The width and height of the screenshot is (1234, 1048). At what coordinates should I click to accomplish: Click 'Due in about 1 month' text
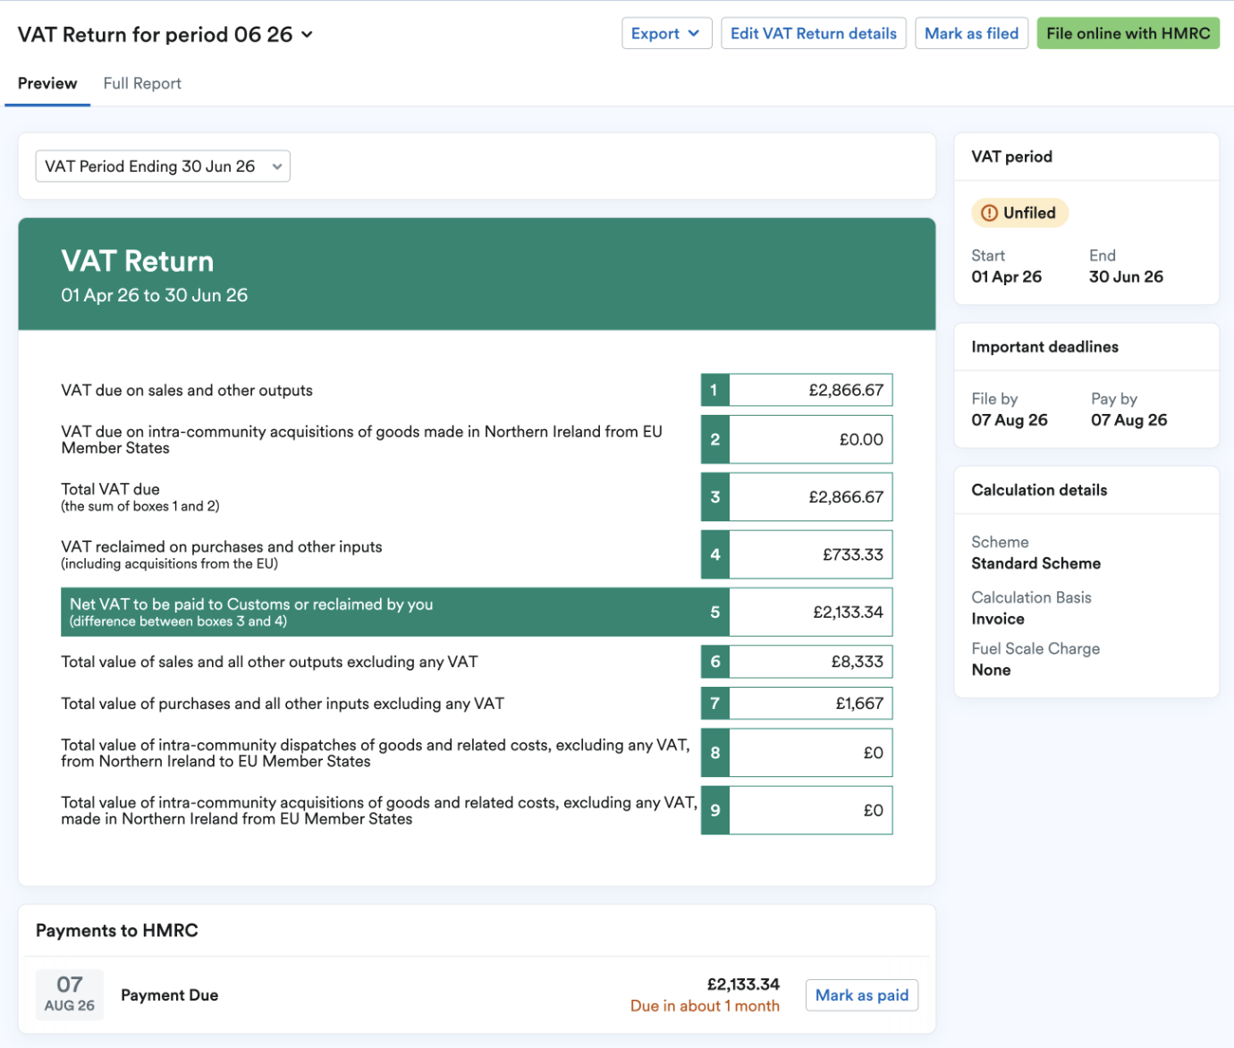tap(705, 1006)
